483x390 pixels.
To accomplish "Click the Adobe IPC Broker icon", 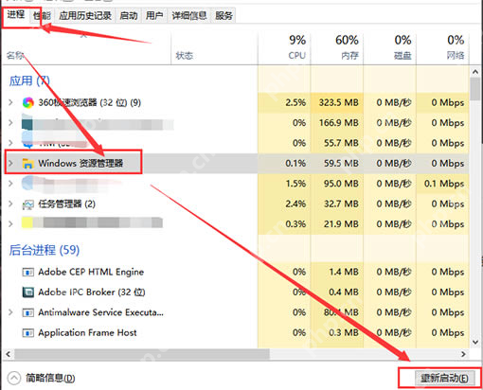I will (x=27, y=292).
